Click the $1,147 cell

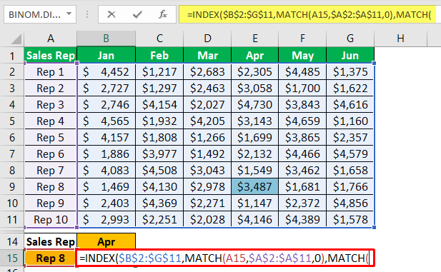[255, 203]
